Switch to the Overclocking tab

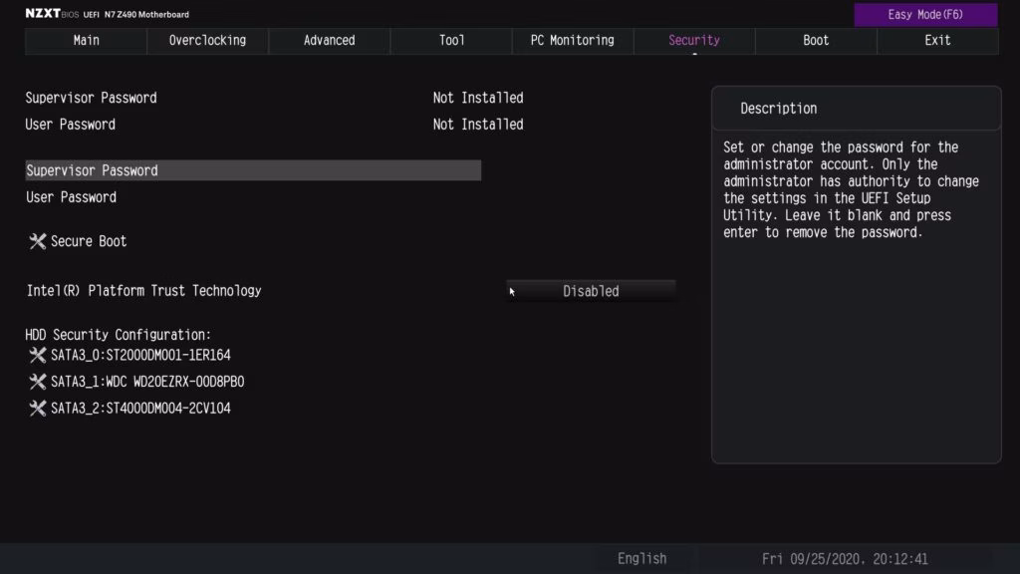[207, 40]
